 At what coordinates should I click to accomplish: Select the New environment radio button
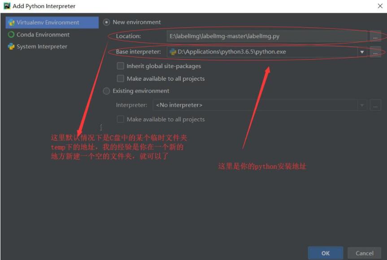pyautogui.click(x=106, y=21)
